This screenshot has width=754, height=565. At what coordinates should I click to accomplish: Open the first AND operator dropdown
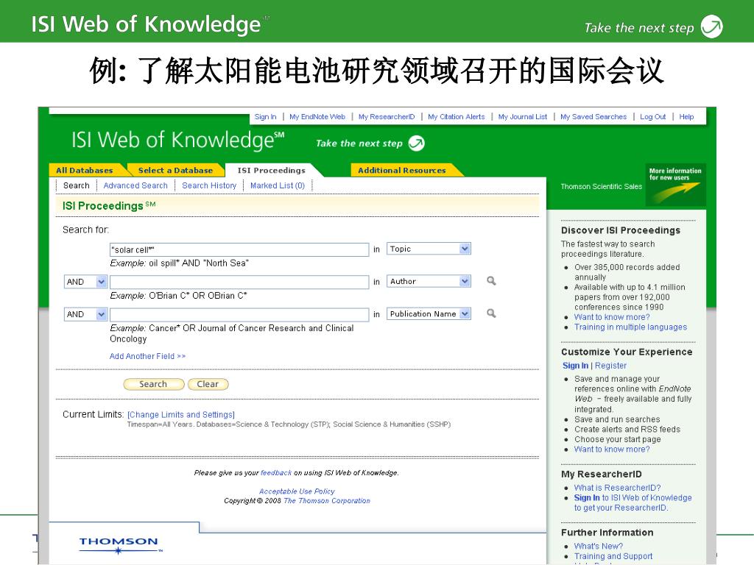point(101,282)
